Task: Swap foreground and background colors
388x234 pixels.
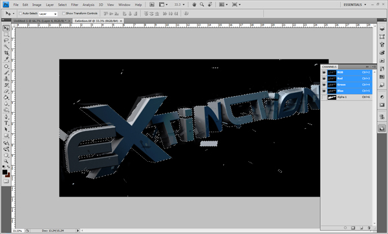Action: [x=8, y=168]
